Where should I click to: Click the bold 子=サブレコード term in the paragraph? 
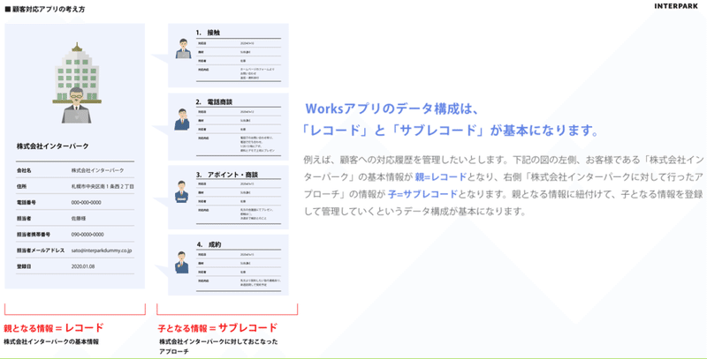422,194
